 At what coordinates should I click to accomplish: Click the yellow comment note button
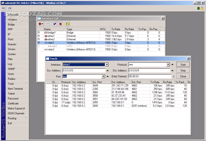(68, 24)
